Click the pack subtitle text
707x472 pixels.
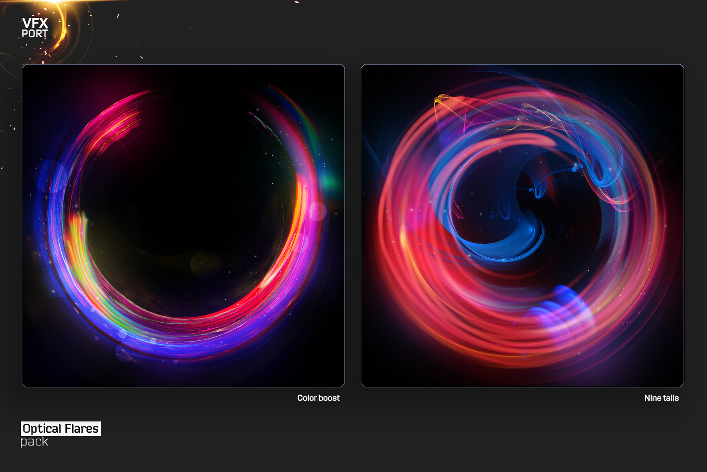pos(34,441)
